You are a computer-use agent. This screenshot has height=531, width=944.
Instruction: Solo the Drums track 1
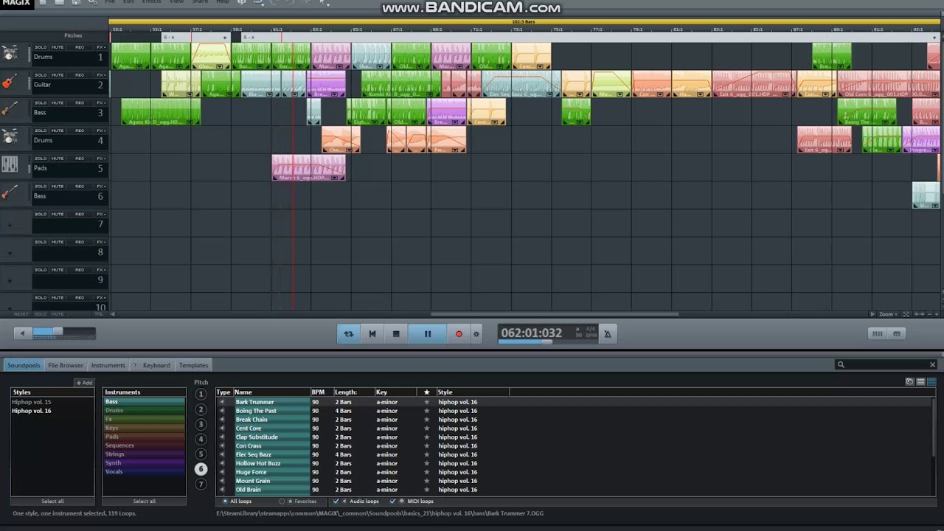pos(41,47)
